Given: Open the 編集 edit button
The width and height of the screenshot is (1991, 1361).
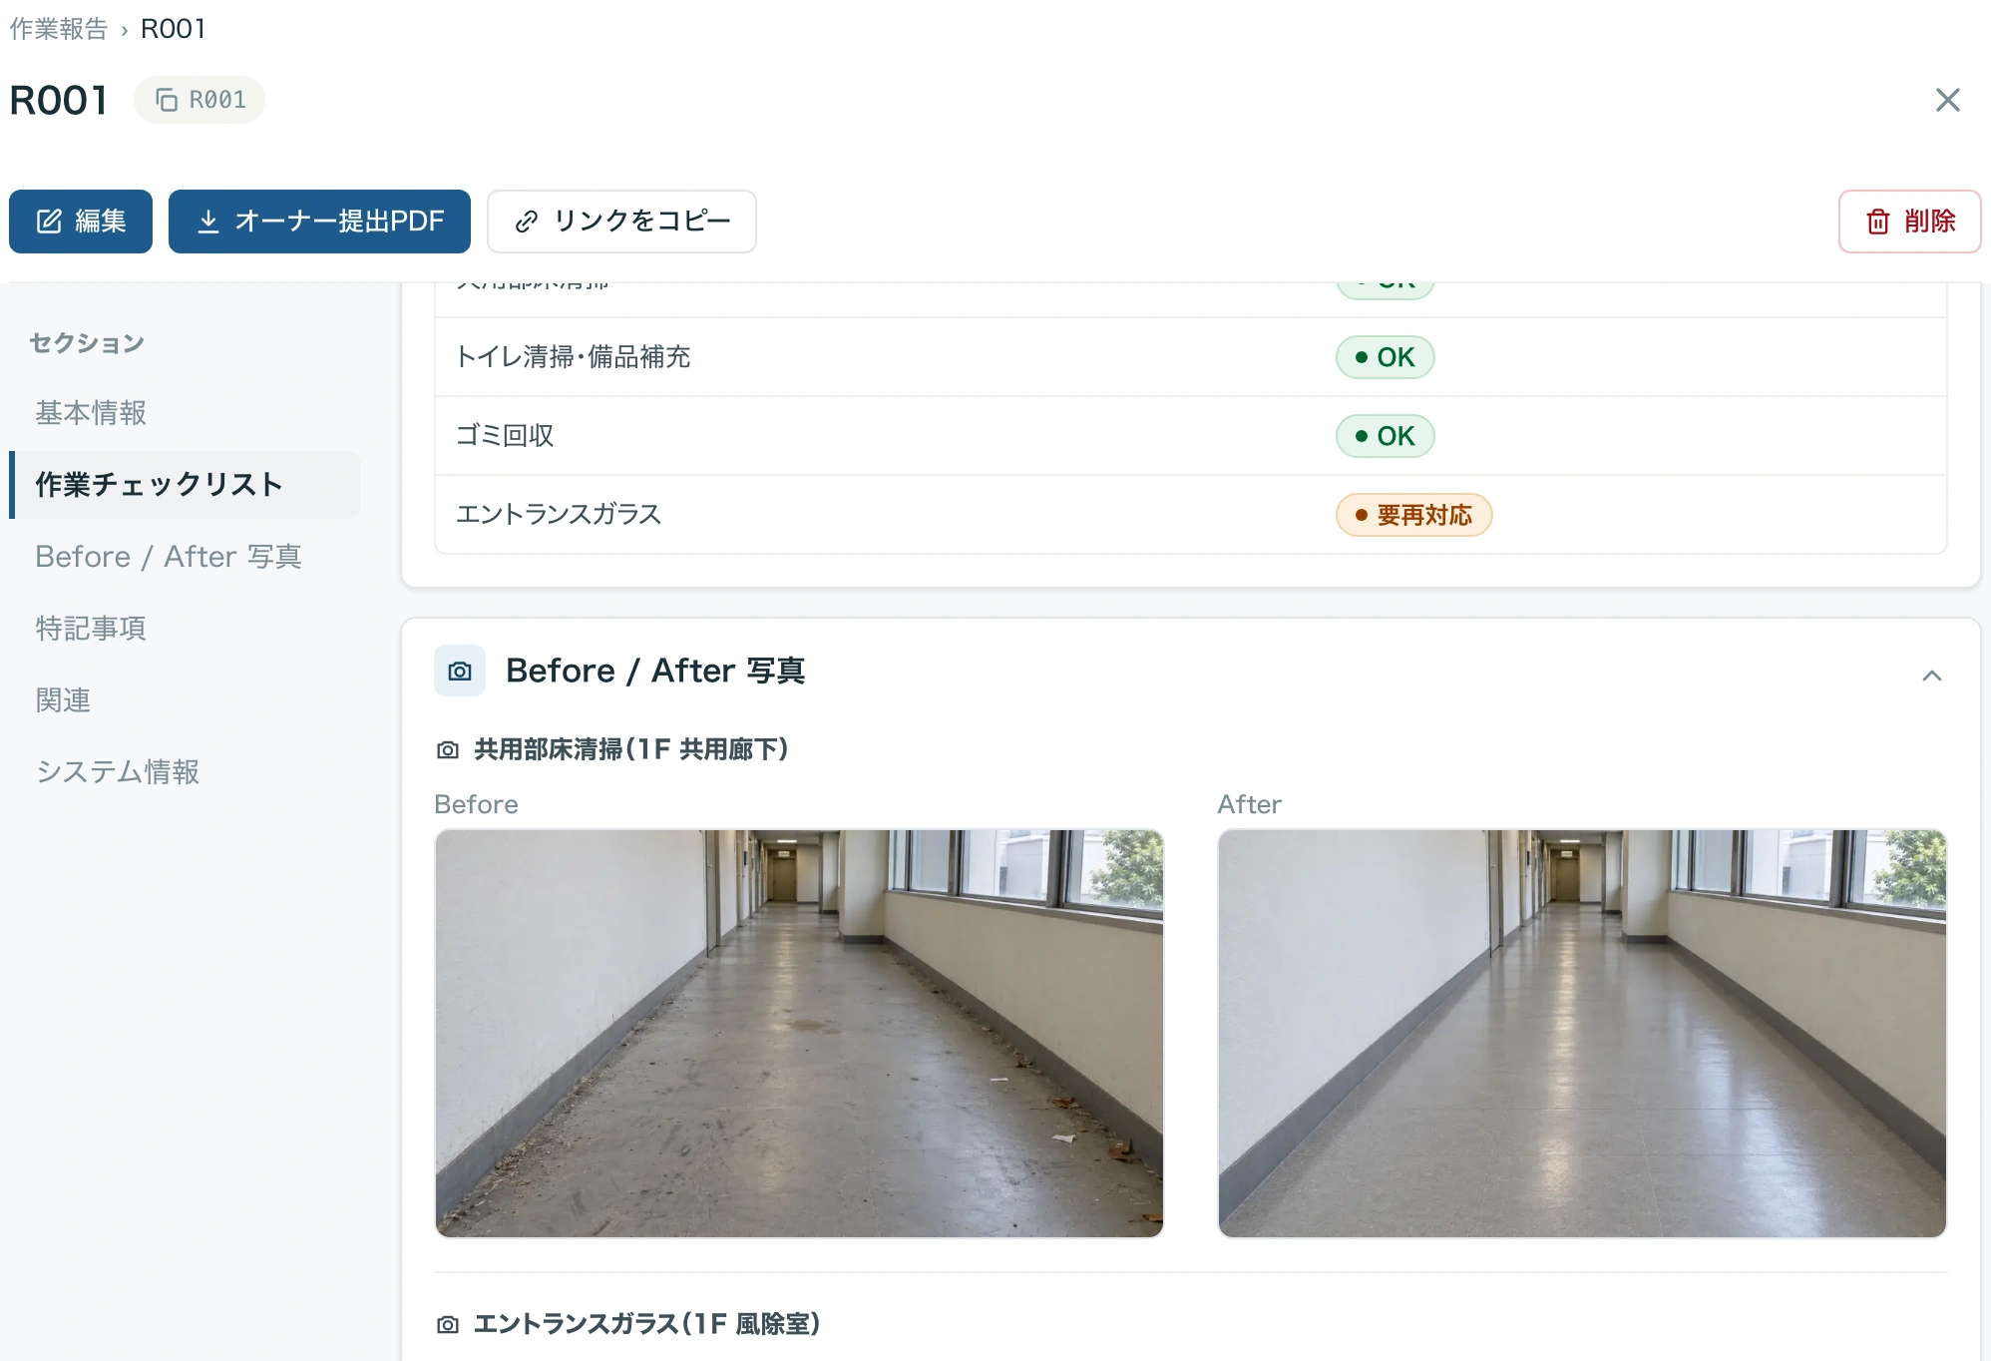Looking at the screenshot, I should coord(81,222).
